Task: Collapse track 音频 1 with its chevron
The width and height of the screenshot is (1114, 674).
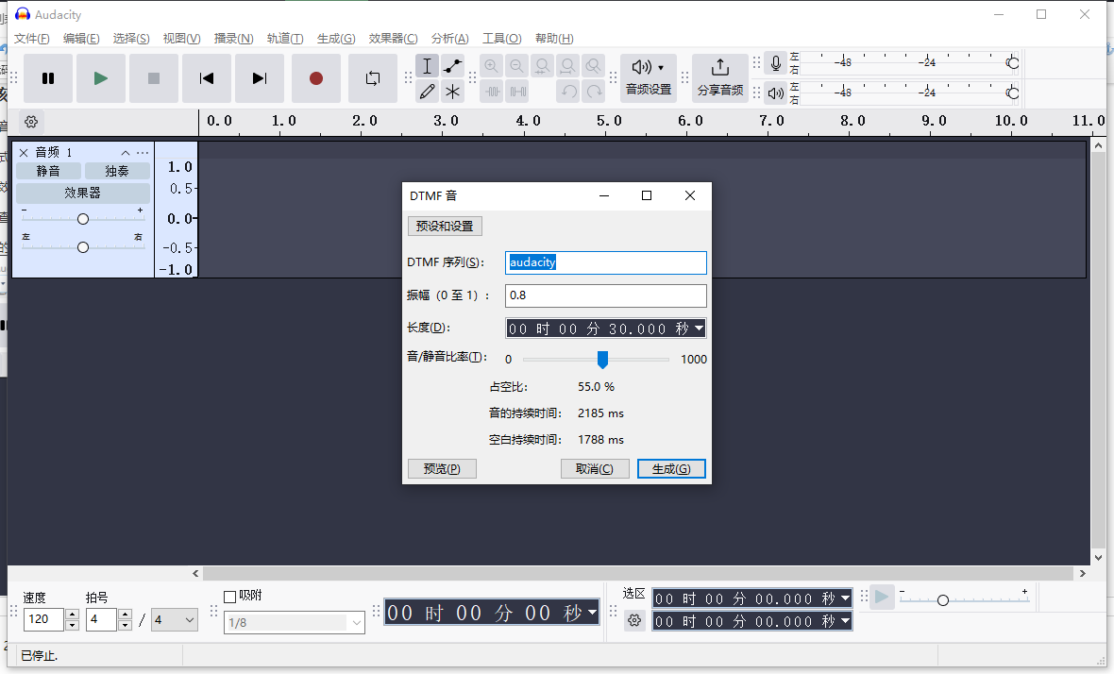Action: [125, 151]
